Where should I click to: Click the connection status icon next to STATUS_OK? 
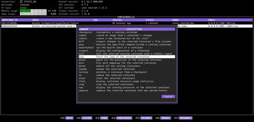[x=21, y=2]
